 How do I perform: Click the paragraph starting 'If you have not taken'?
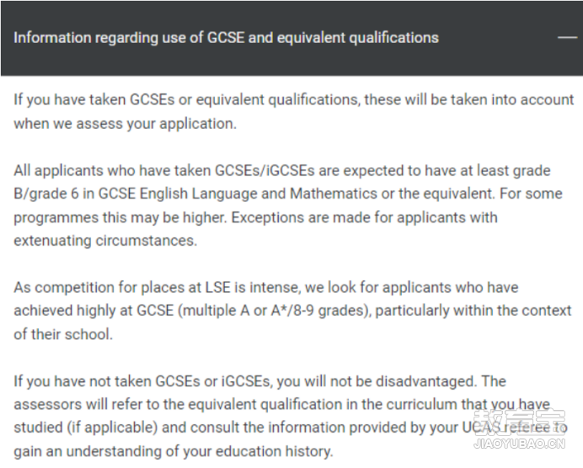tap(291, 416)
